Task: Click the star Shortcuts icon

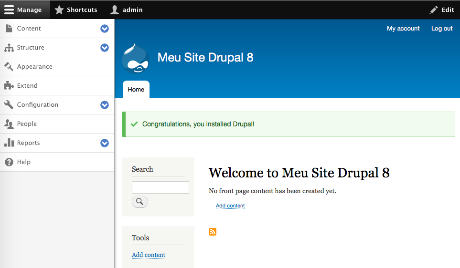Action: pyautogui.click(x=59, y=10)
